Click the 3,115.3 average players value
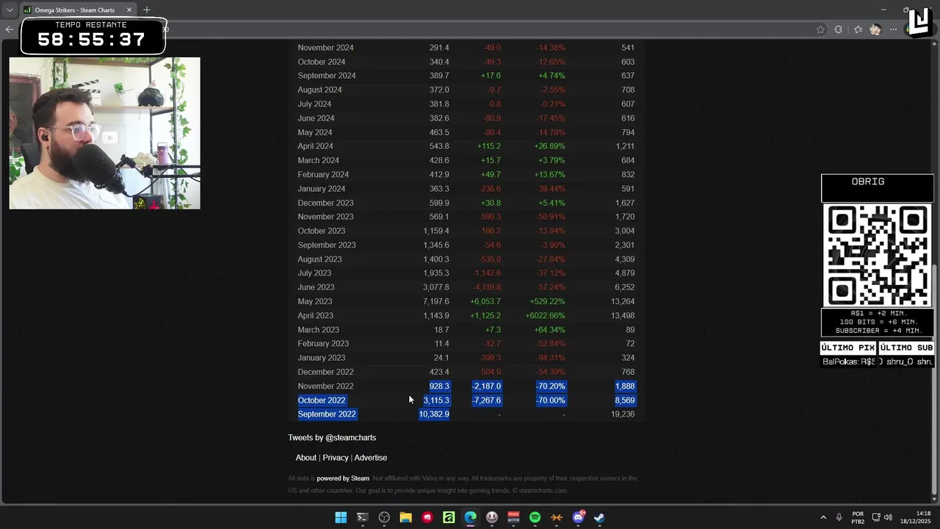 (x=436, y=400)
